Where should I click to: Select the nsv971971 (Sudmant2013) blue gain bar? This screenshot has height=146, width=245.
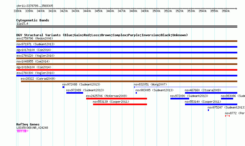[x=127, y=47]
